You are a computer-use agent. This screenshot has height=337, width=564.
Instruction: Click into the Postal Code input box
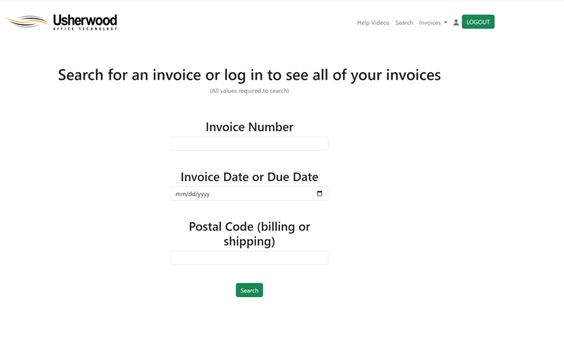pyautogui.click(x=249, y=258)
